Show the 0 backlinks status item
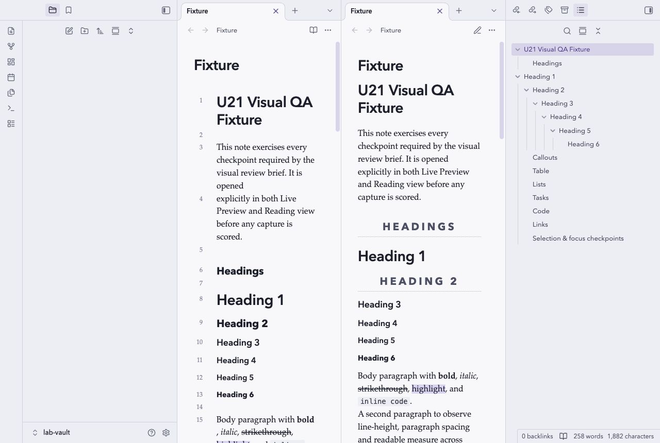The image size is (660, 443). [x=537, y=436]
